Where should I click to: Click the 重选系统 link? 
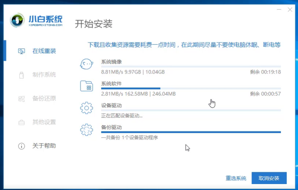[x=236, y=178]
